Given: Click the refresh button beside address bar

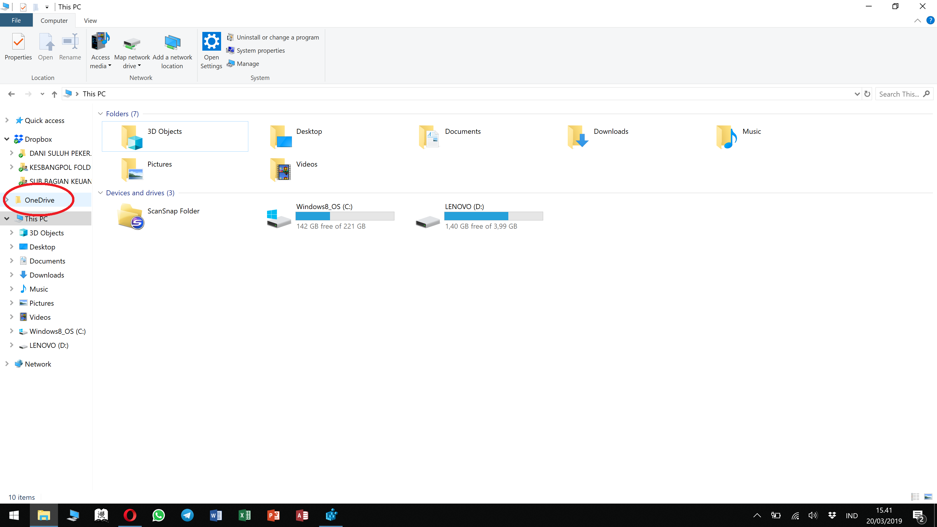Looking at the screenshot, I should coord(867,94).
